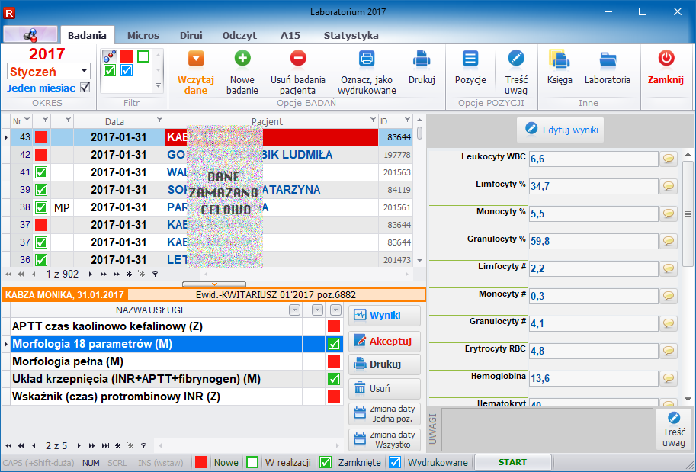Switch to the Statystyka tab
696x472 pixels.
coord(351,35)
